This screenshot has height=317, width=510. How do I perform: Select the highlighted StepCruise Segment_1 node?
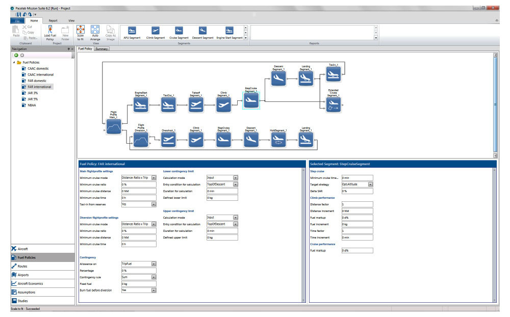[251, 100]
